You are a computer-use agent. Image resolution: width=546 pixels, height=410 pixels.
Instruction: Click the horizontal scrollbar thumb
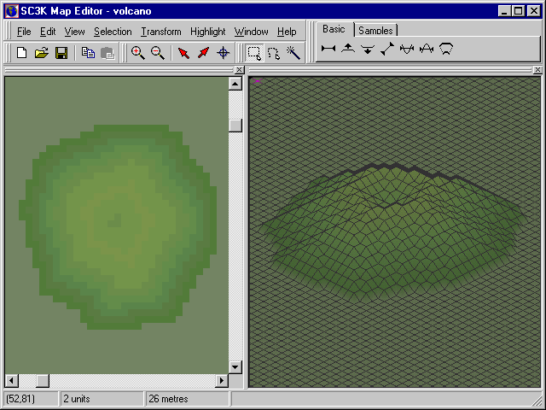click(x=43, y=380)
